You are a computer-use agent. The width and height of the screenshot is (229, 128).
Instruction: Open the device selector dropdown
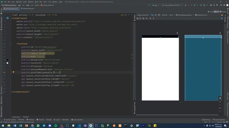tap(172, 5)
